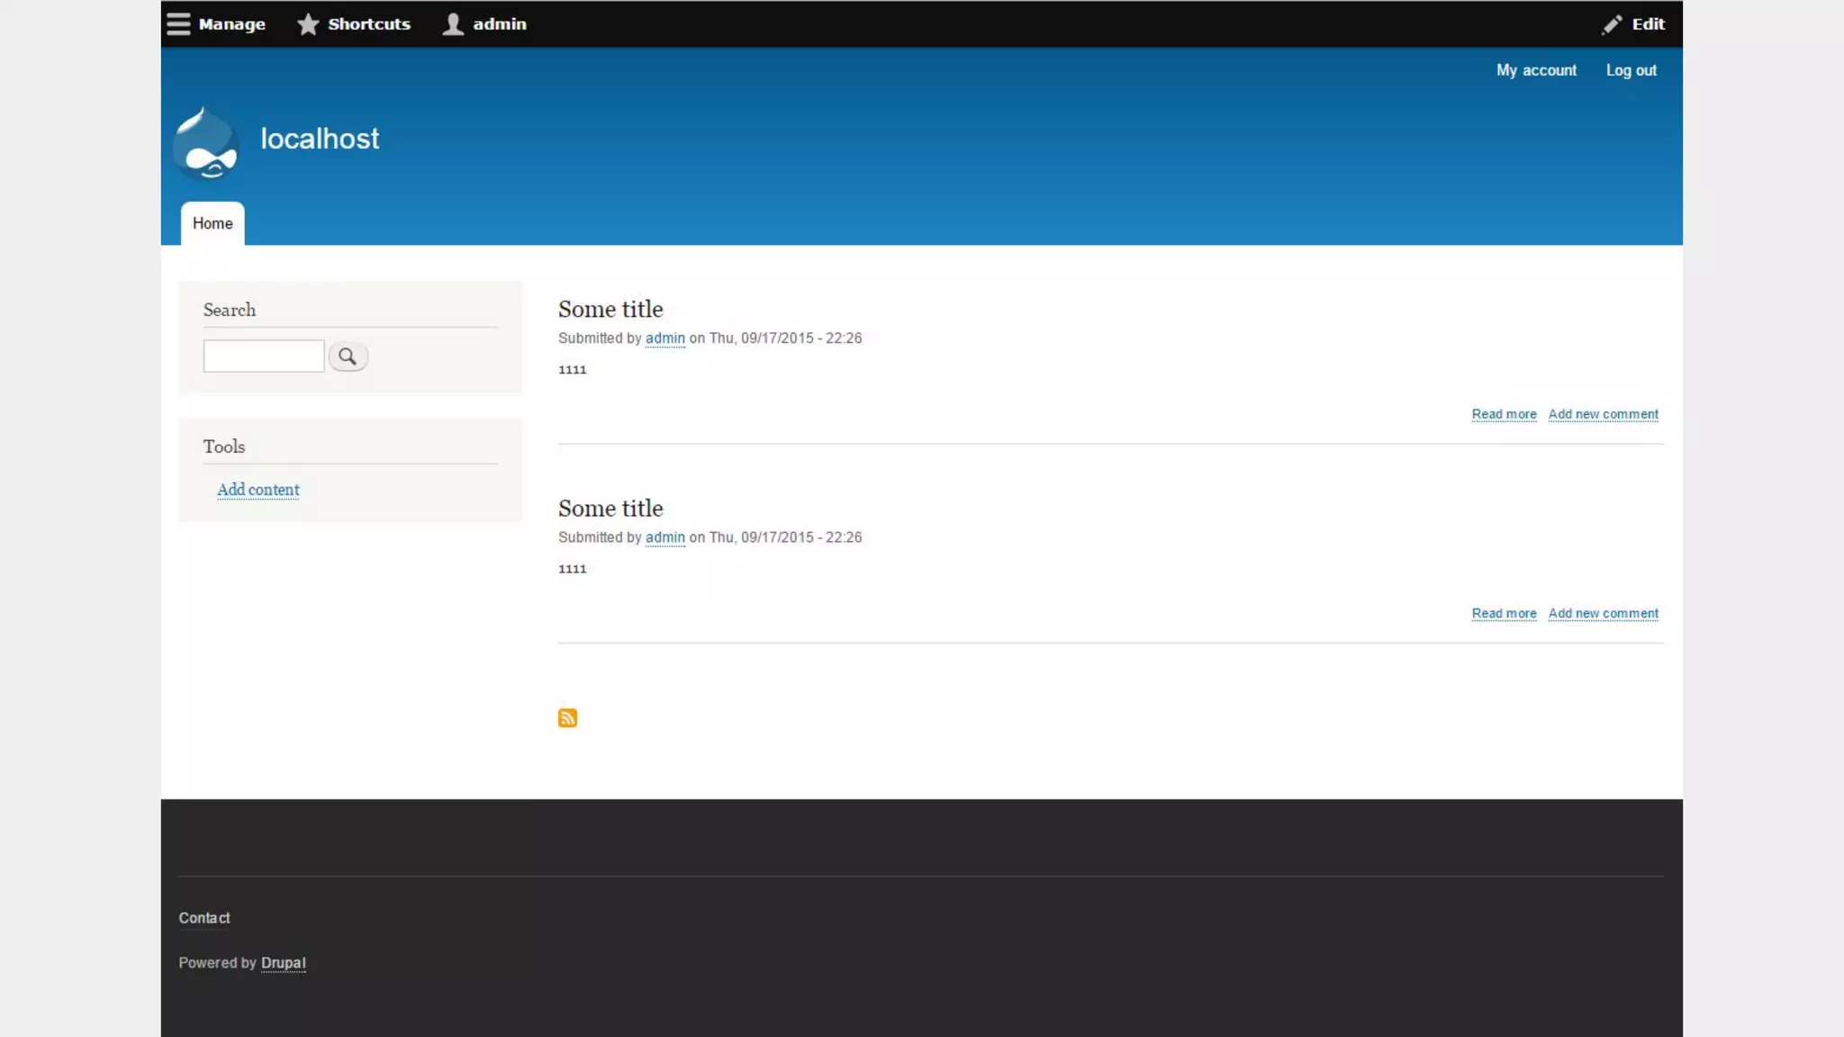Click the search magnifier button
The image size is (1844, 1037).
[x=348, y=356]
